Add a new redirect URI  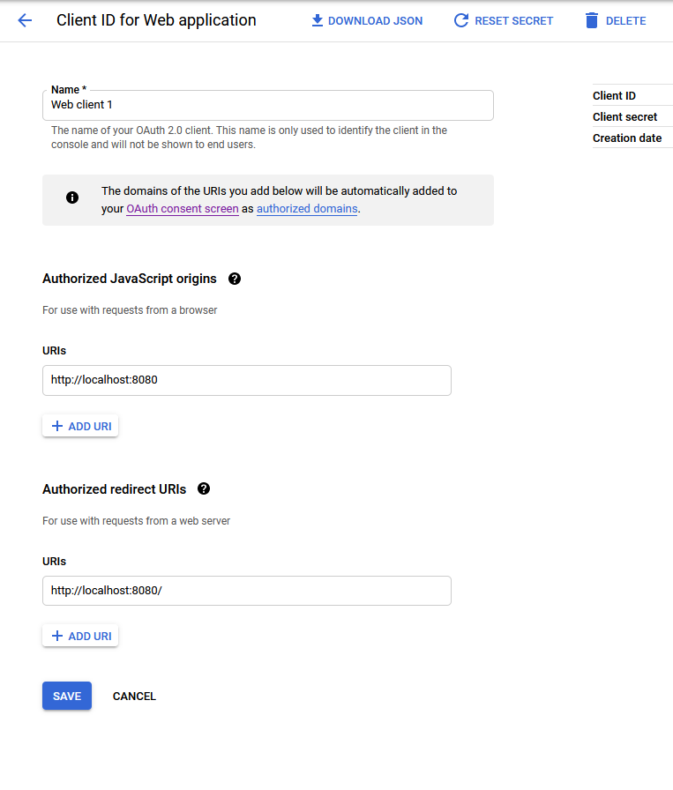[x=79, y=635]
